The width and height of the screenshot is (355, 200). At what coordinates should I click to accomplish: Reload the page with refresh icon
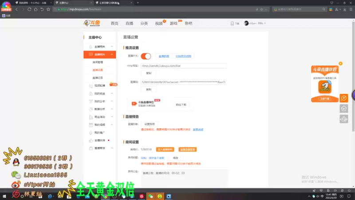pos(29,9)
